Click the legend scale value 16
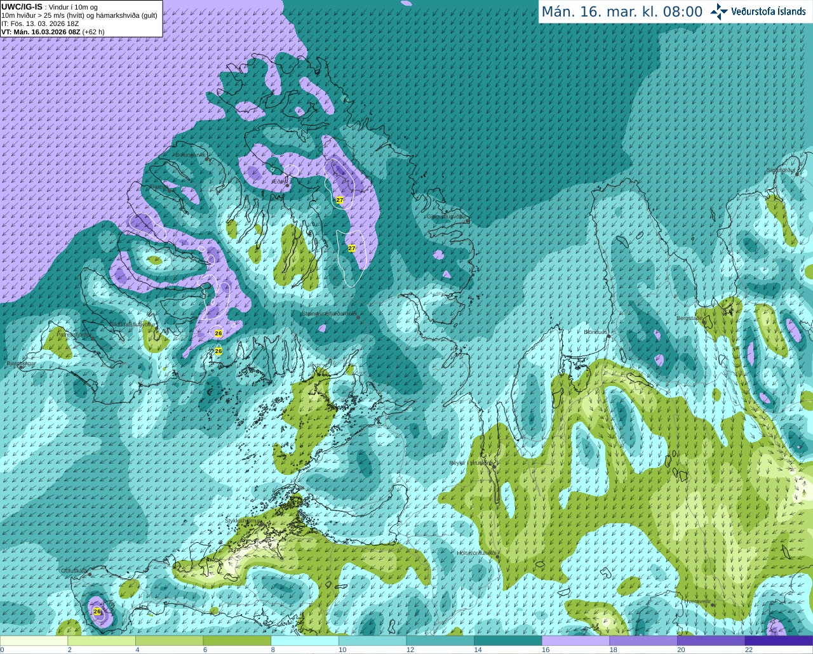Image resolution: width=813 pixels, height=654 pixels. tap(546, 650)
